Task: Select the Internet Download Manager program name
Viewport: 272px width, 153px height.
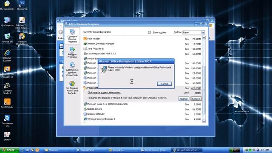Action: point(101,44)
